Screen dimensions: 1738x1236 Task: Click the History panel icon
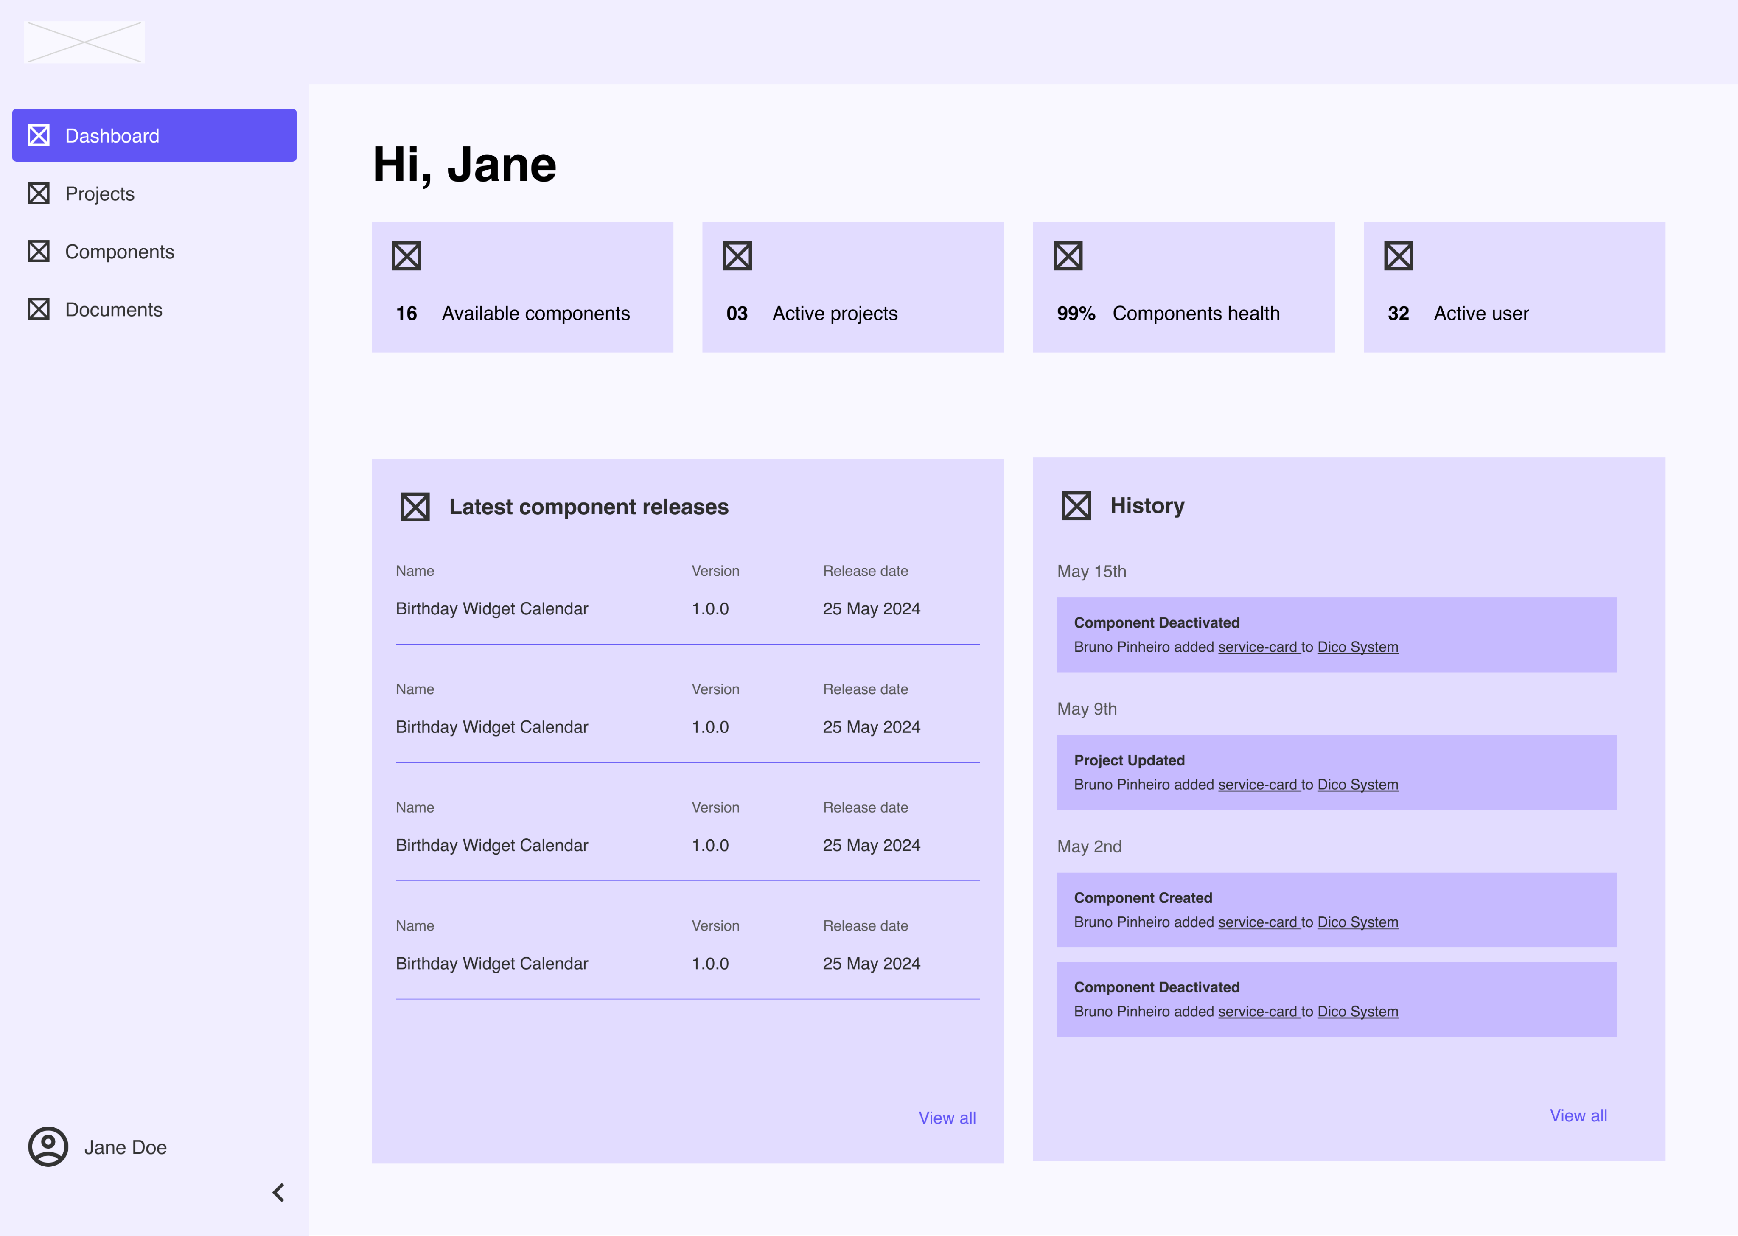(x=1076, y=505)
